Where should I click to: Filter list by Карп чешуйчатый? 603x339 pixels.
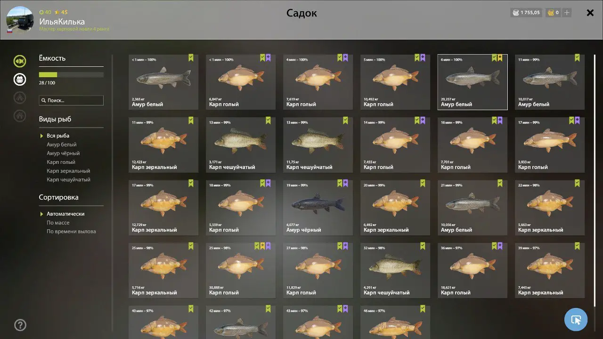(x=68, y=180)
